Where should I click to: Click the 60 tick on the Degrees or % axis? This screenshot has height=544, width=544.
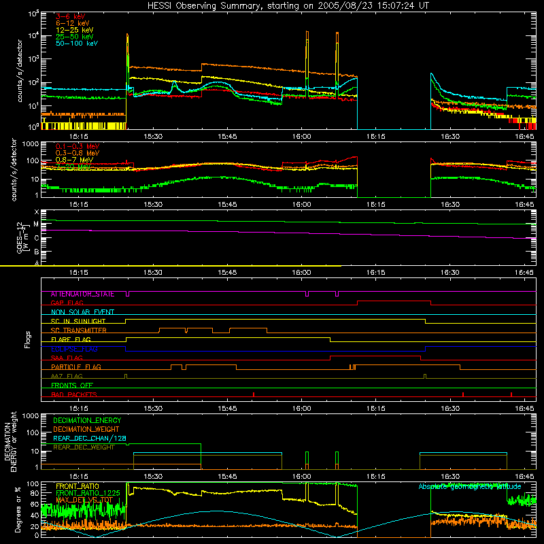pos(35,504)
